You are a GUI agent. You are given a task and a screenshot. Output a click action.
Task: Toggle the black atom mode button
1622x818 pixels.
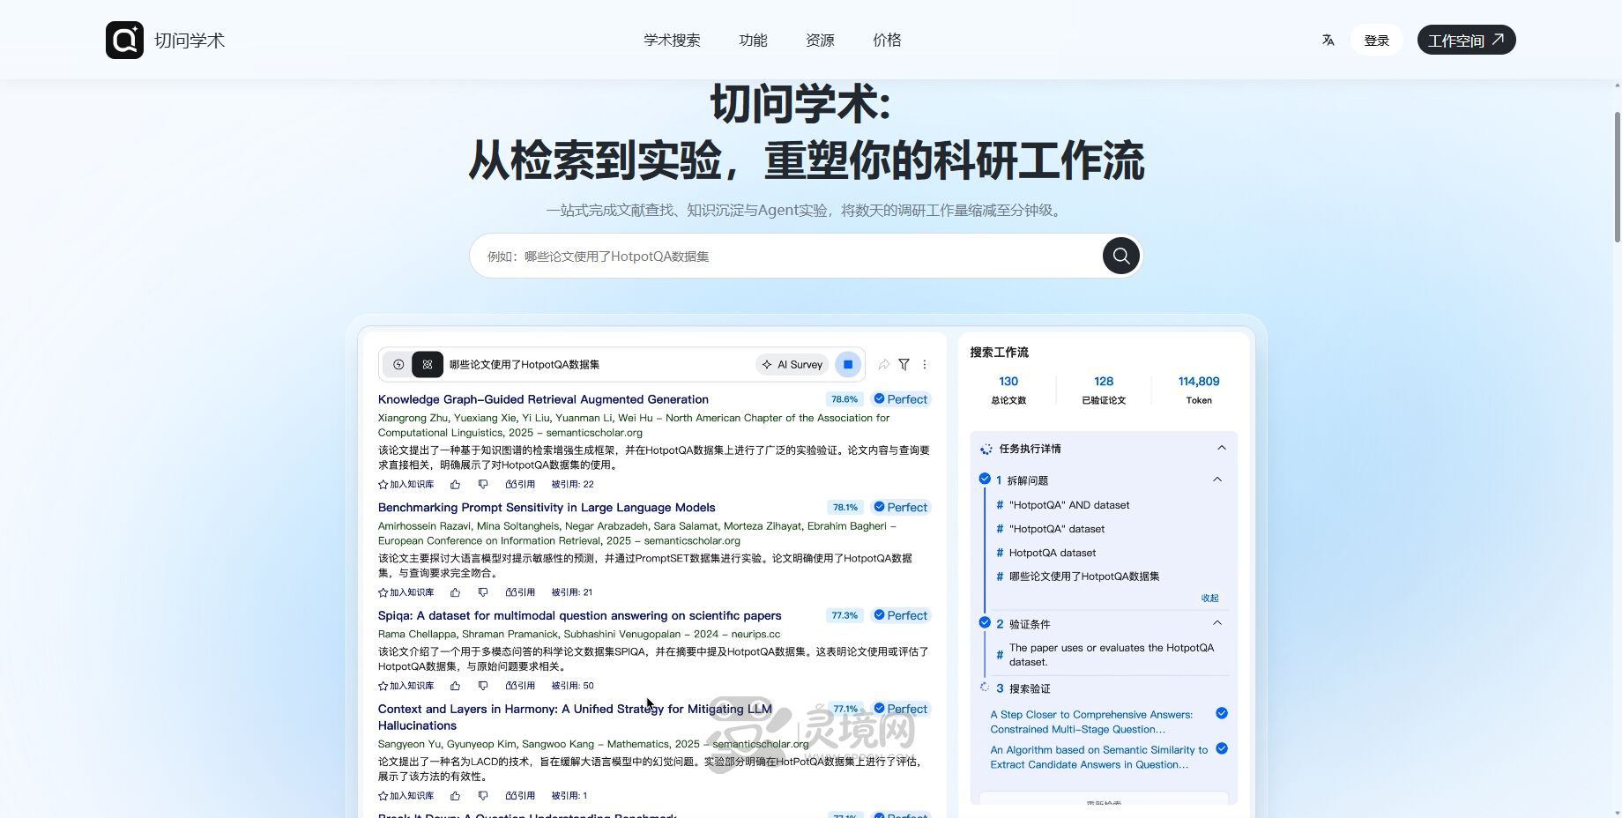[x=428, y=364]
